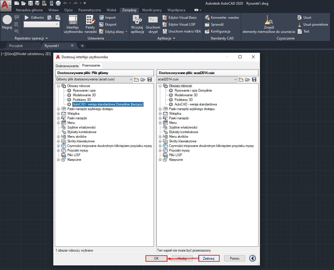
Task: Expand the Aplikacje panel dropdown
Action: (166, 38)
